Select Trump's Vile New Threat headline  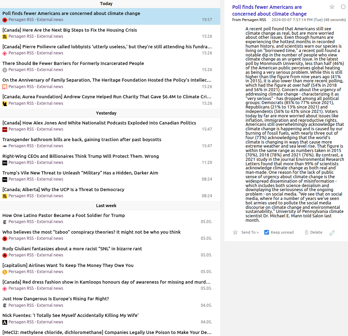[80, 173]
